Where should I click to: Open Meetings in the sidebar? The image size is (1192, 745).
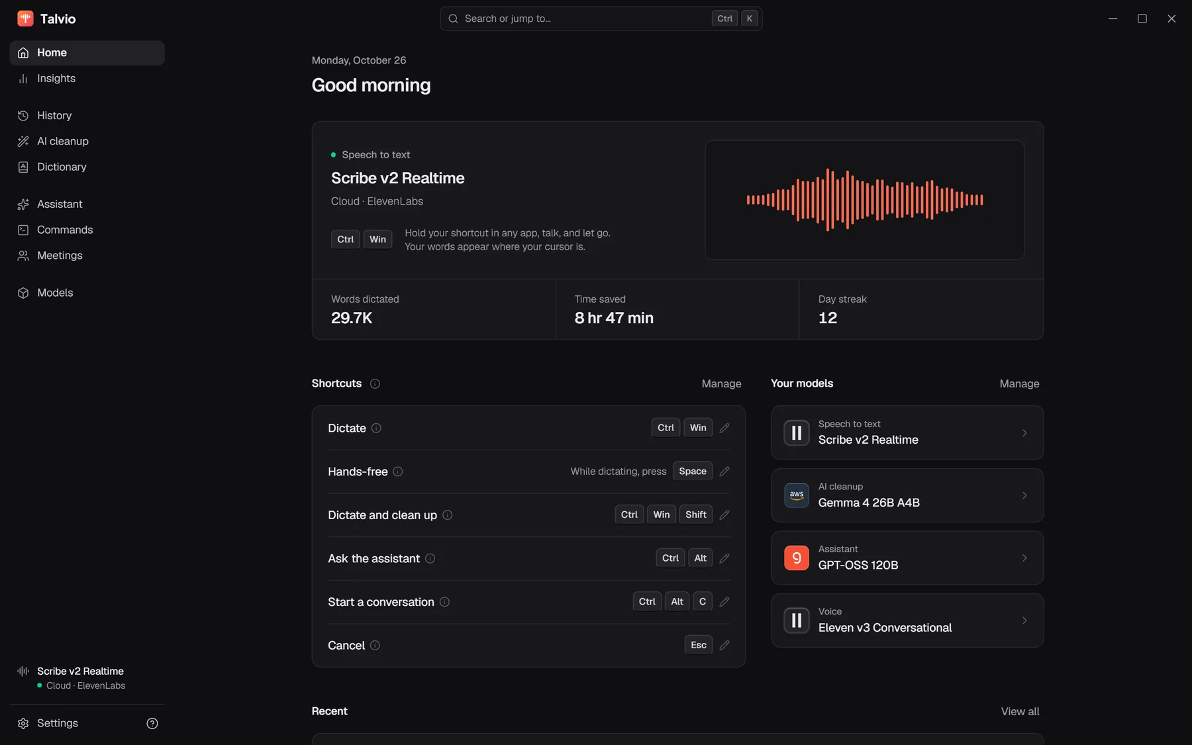[x=87, y=256]
